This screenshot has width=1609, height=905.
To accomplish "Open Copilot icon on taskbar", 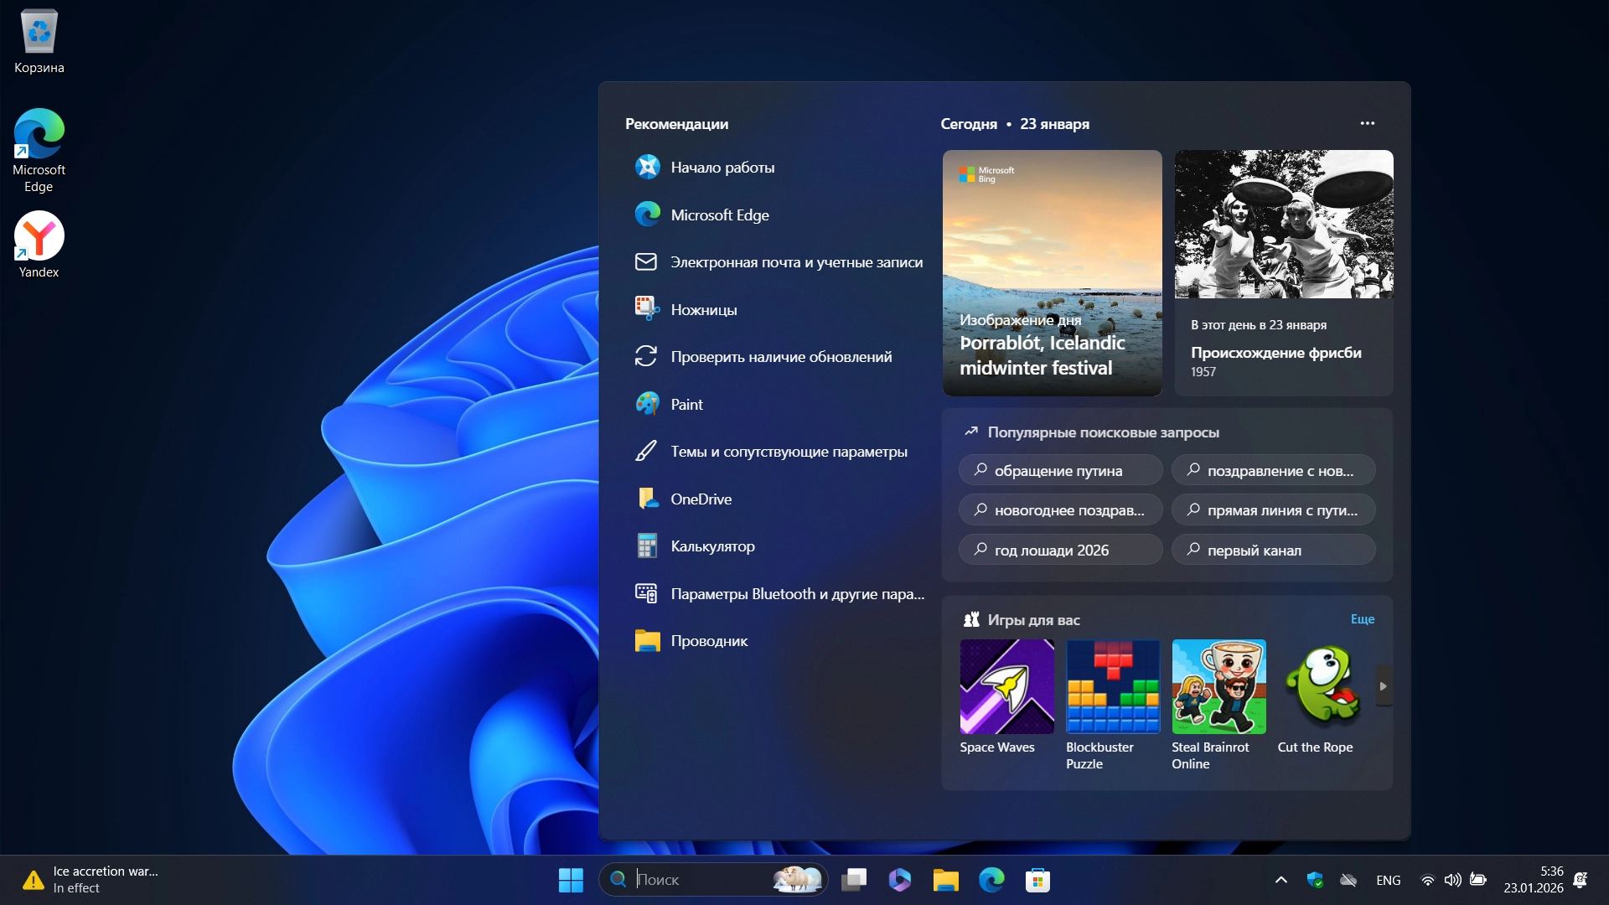I will pyautogui.click(x=900, y=880).
